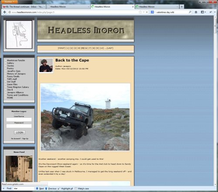The image size is (218, 192).
Task: Go back using the browser back arrow
Action: pyautogui.click(x=5, y=12)
